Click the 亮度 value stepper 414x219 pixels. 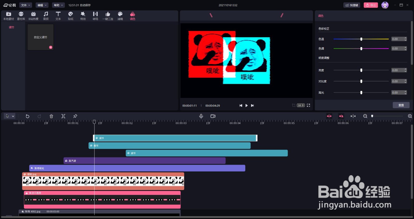pos(405,70)
